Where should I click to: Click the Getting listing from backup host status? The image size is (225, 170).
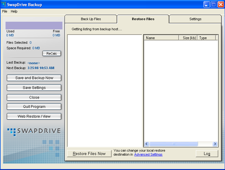click(x=97, y=29)
